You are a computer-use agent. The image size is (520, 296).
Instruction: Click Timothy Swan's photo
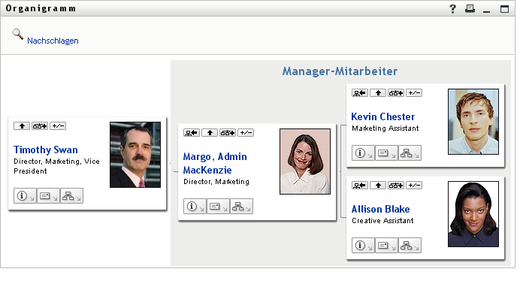pos(135,155)
